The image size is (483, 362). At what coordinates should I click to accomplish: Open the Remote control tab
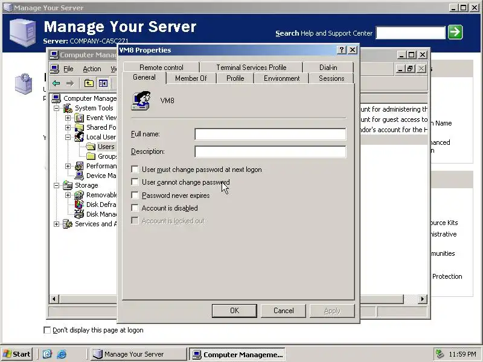(161, 68)
